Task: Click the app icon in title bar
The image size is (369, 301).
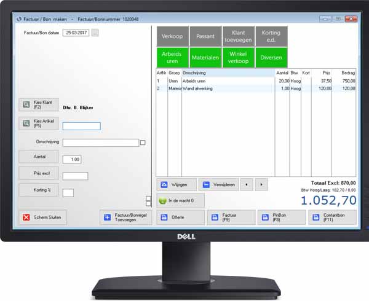Action: pos(19,19)
